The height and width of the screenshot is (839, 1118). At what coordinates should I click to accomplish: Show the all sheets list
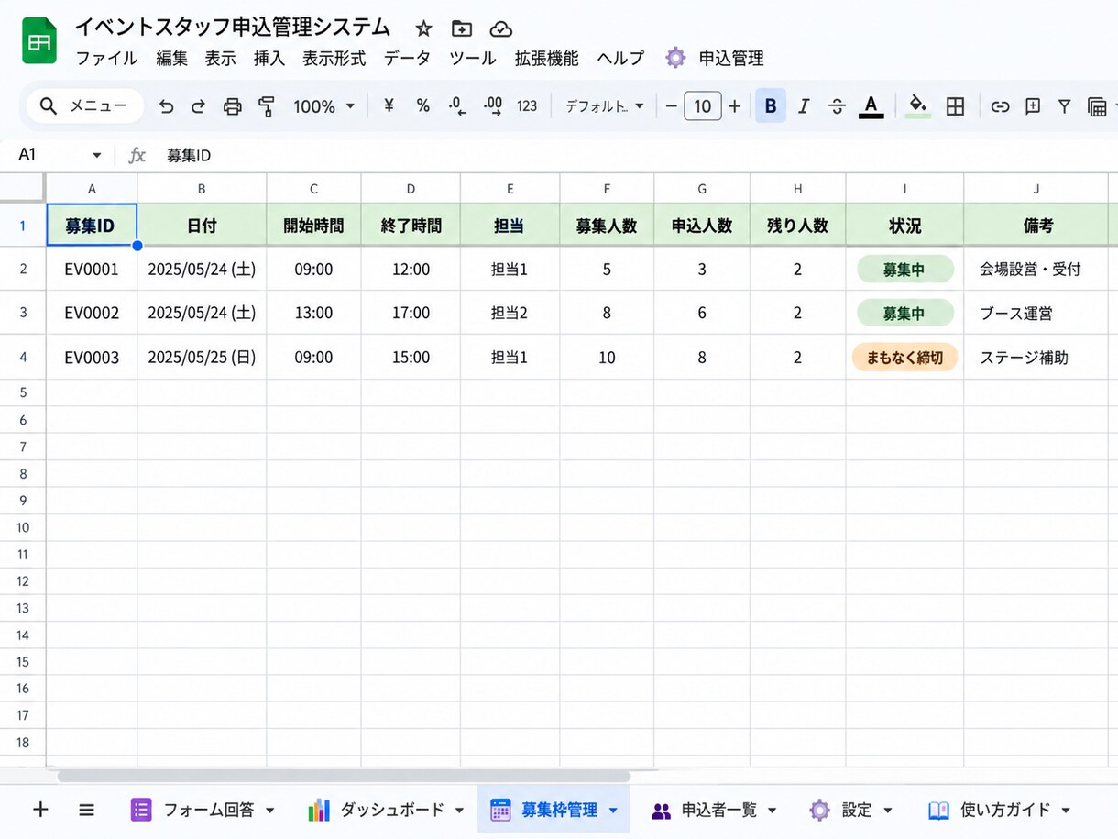click(x=86, y=809)
